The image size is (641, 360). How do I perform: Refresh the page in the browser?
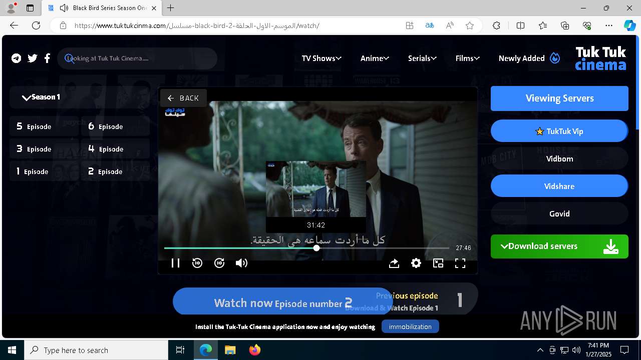point(36,25)
